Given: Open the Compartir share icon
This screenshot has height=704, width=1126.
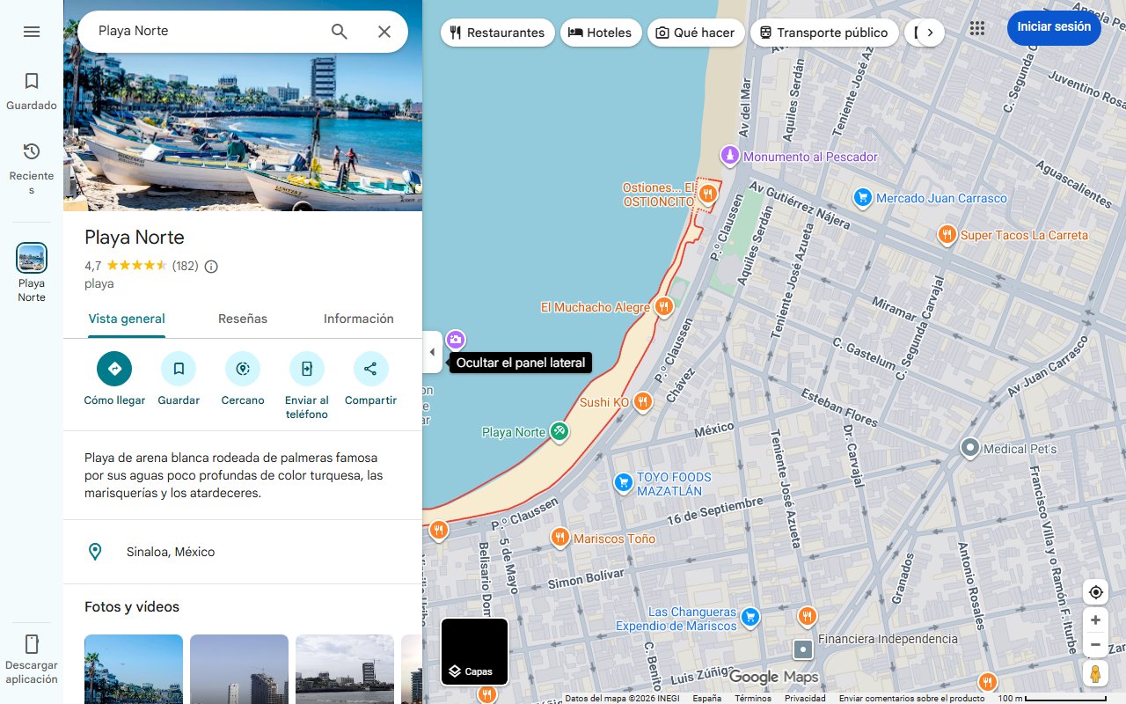Looking at the screenshot, I should click(370, 369).
